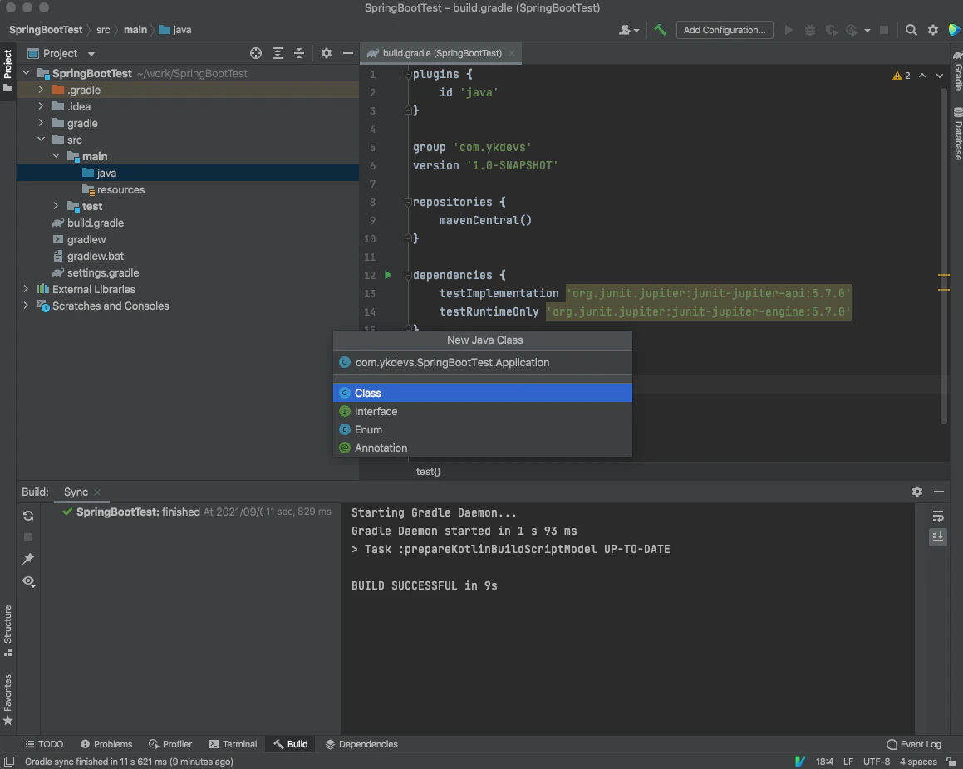Collapse the src folder
963x769 pixels.
pyautogui.click(x=41, y=140)
